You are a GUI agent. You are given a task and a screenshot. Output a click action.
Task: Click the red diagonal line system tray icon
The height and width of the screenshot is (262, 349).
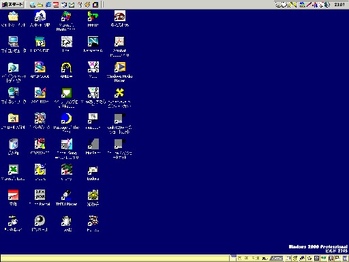[x=309, y=5]
